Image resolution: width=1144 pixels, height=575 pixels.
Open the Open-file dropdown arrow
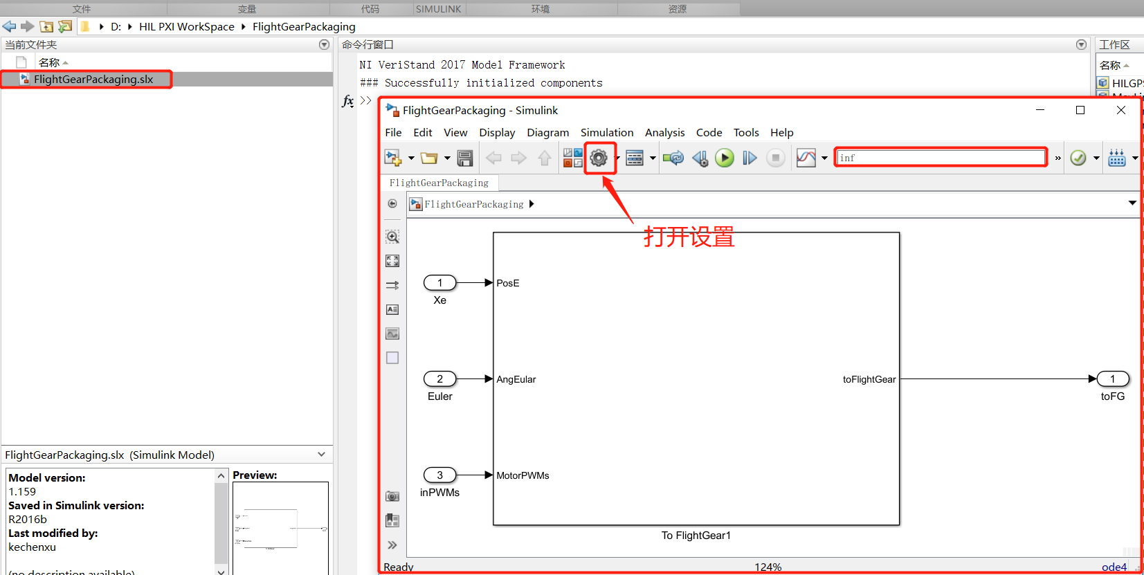pos(447,158)
